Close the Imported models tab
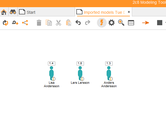Image resolution: width=166 pixels, height=117 pixels. (x=129, y=12)
